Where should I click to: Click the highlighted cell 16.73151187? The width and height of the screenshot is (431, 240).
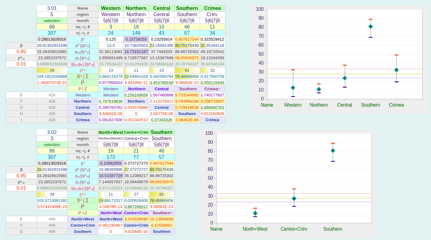(136, 52)
